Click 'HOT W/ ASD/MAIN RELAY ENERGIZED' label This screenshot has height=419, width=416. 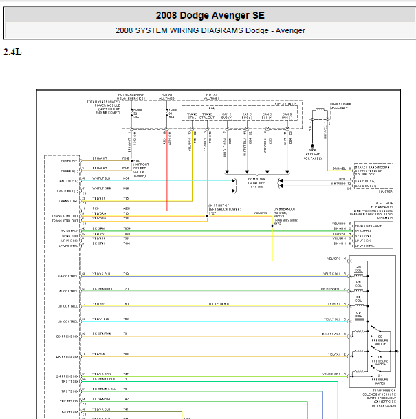[x=131, y=96]
